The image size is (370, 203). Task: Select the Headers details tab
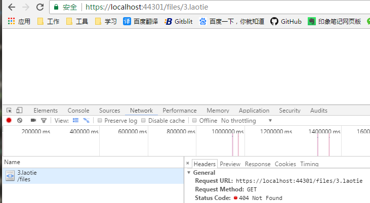pos(204,164)
